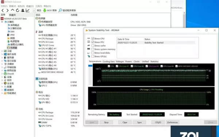The height and width of the screenshot is (137, 219).
Task: Expand the 显示设备 tree node
Action: click(x=2, y=61)
